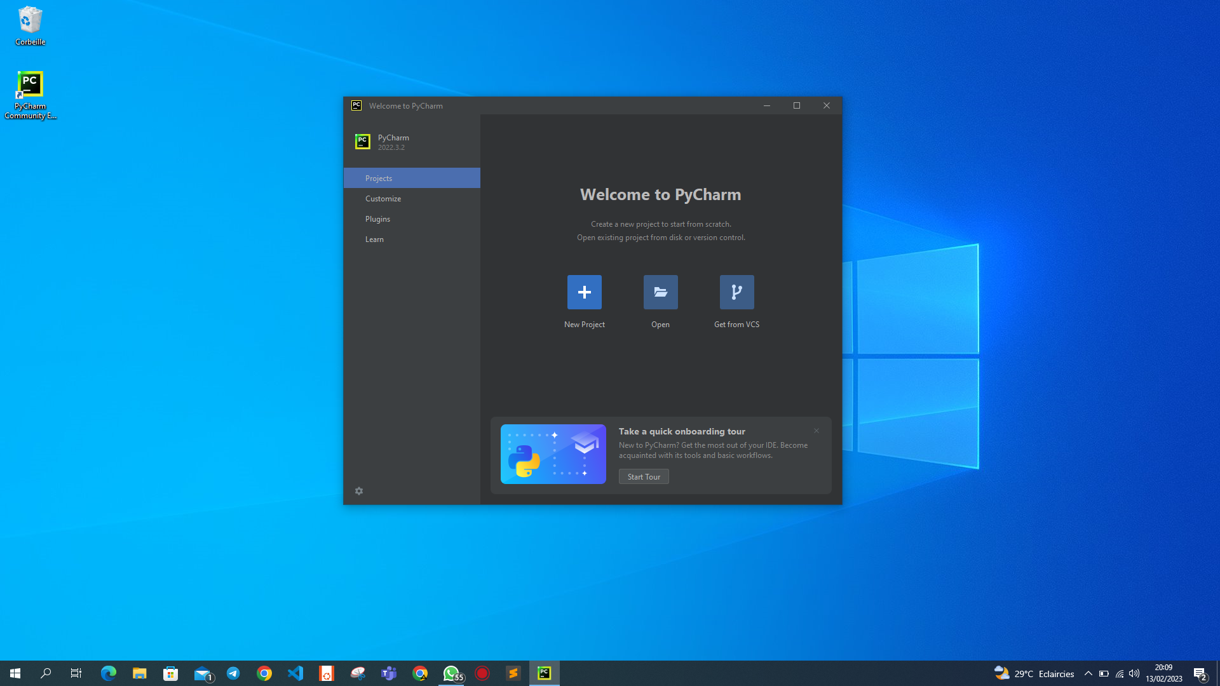Viewport: 1220px width, 686px height.
Task: Click the Start Tour button
Action: pyautogui.click(x=644, y=476)
